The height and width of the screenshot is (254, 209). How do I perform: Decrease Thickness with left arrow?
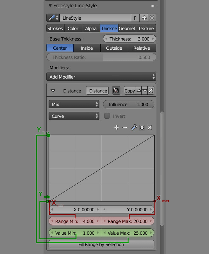pyautogui.click(x=106, y=39)
